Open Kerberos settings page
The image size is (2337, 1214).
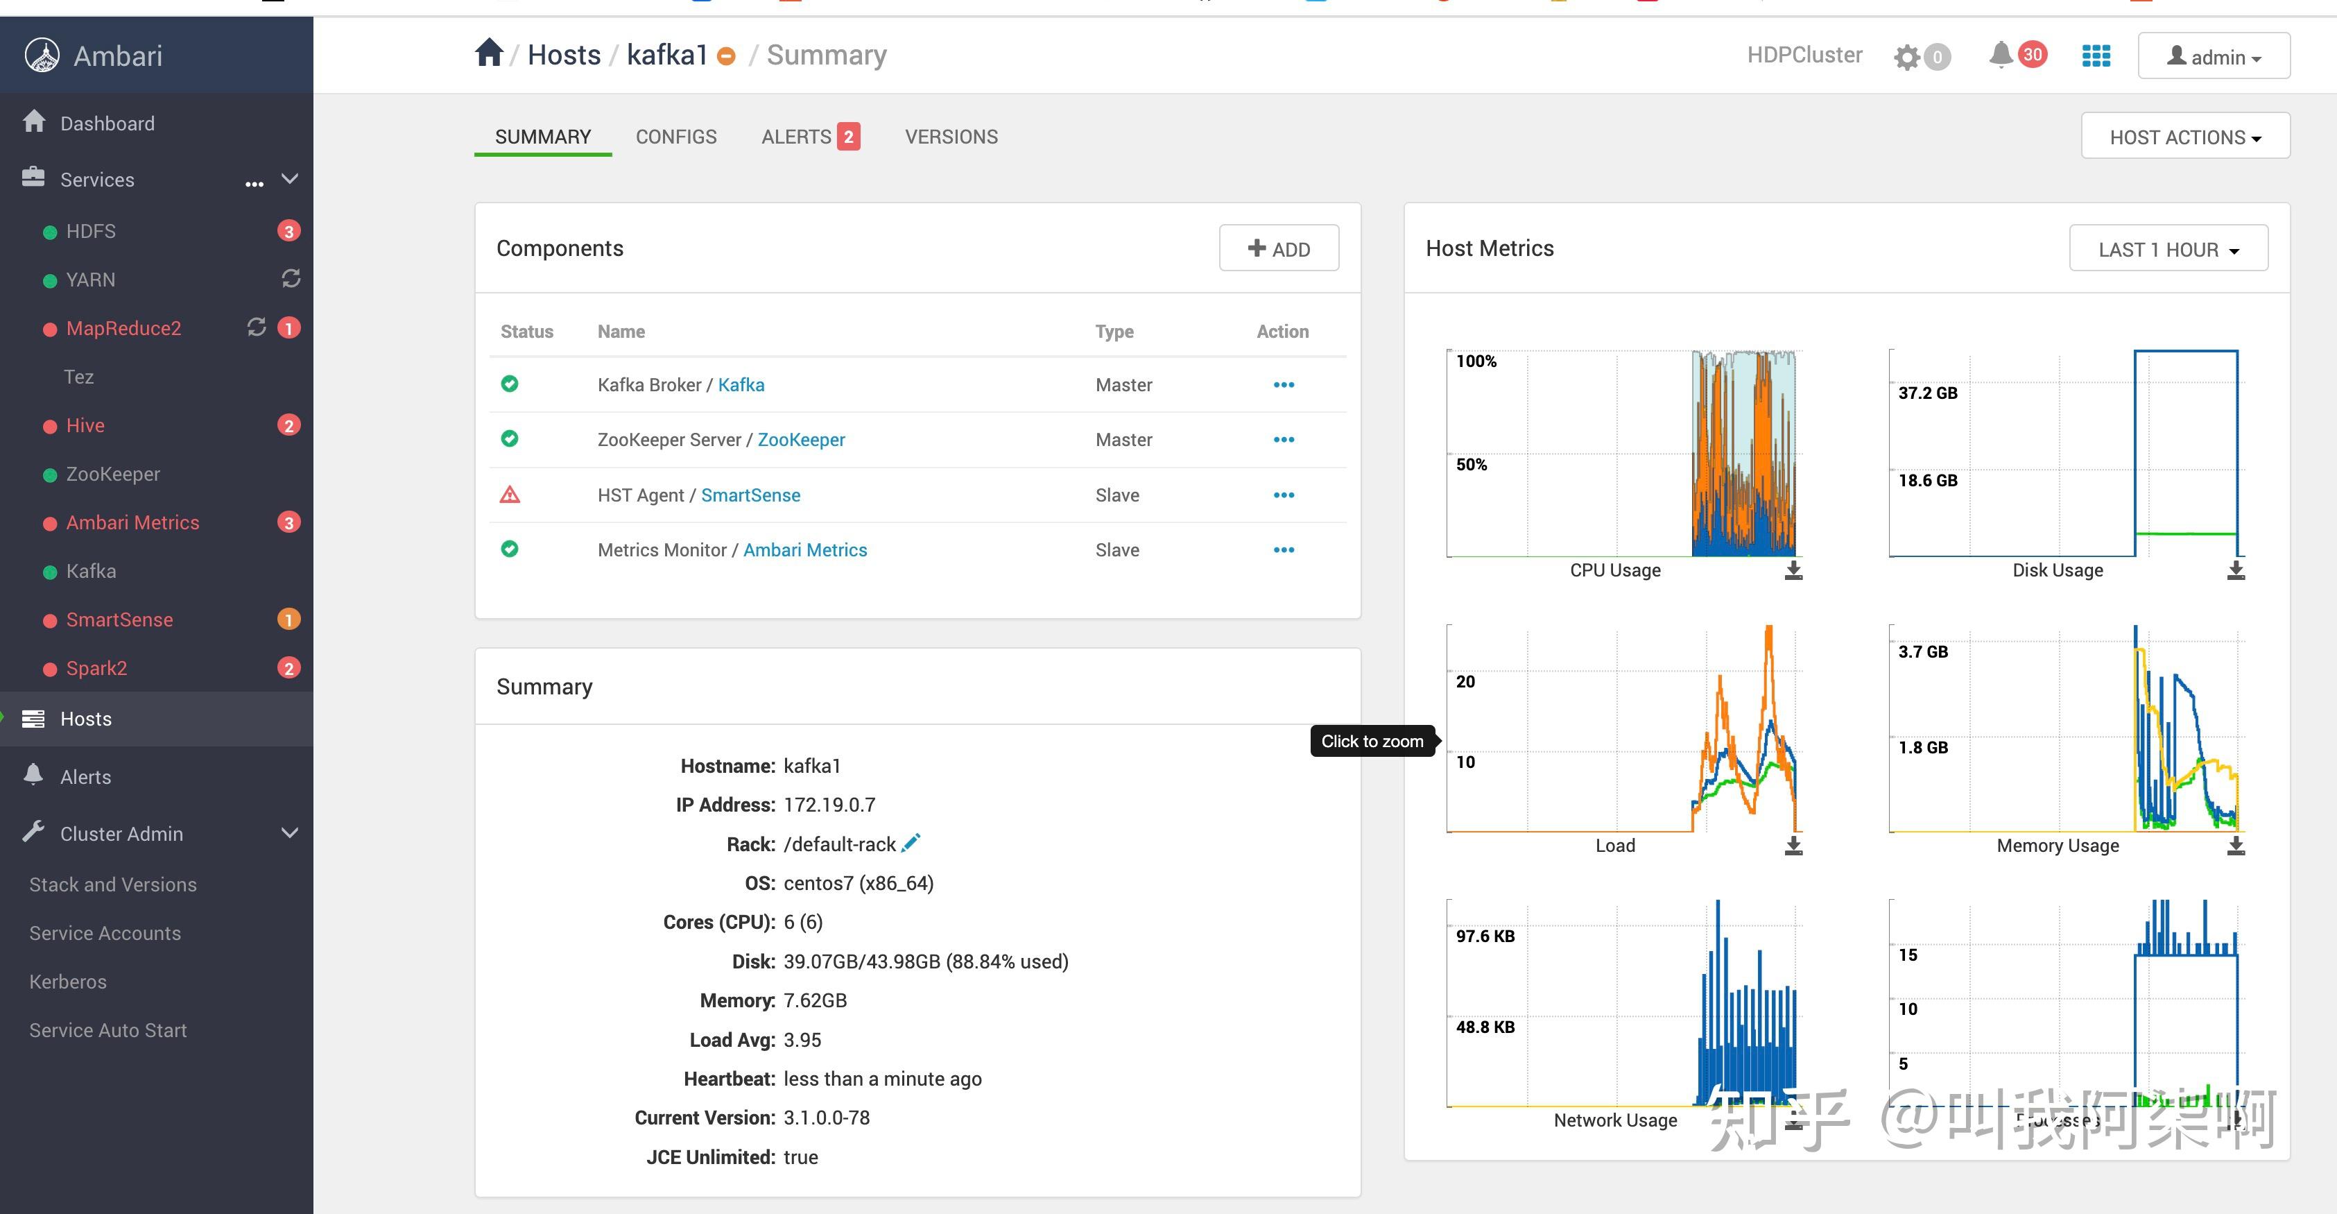point(68,982)
